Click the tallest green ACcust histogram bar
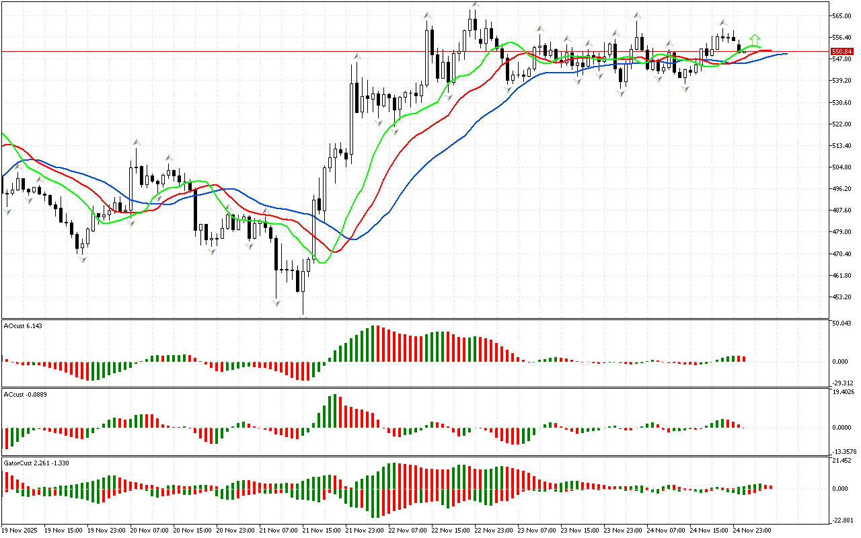The image size is (861, 538). click(334, 410)
